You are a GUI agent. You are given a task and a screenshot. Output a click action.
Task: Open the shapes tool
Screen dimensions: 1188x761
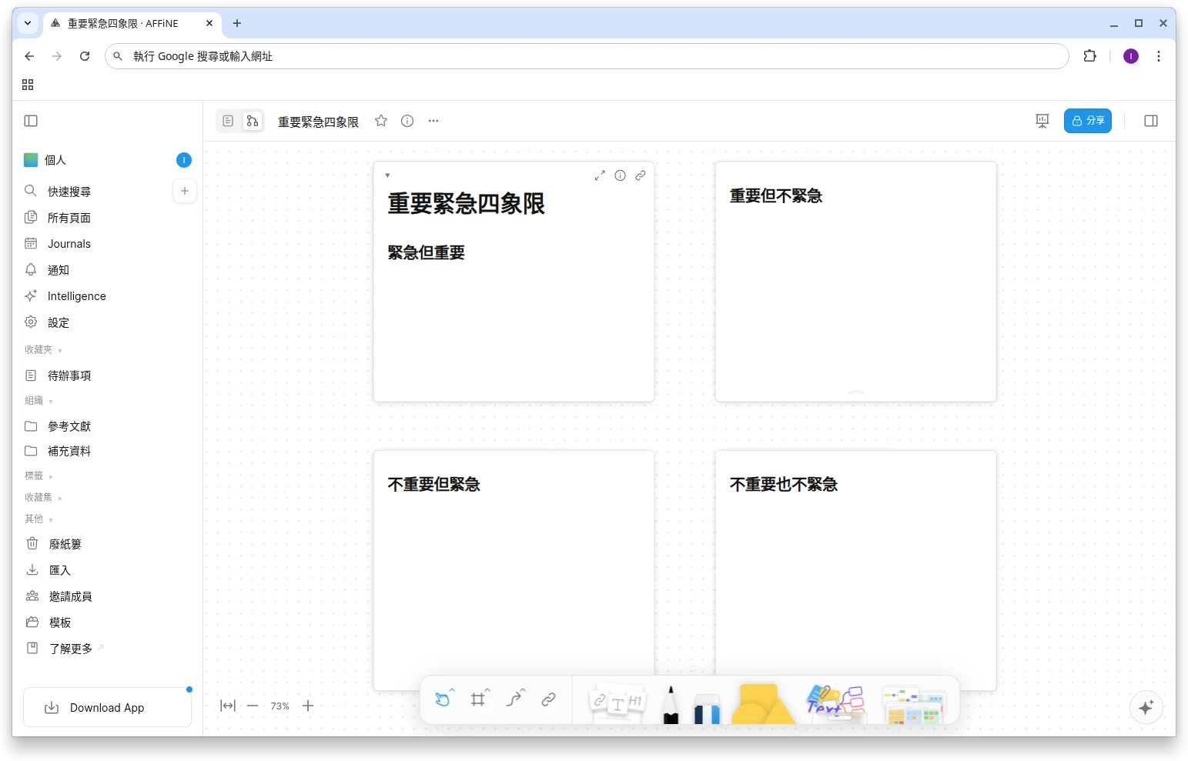pyautogui.click(x=761, y=704)
